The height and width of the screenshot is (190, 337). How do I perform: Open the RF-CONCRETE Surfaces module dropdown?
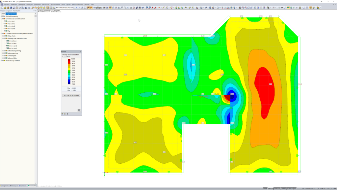pyautogui.click(x=74, y=7)
